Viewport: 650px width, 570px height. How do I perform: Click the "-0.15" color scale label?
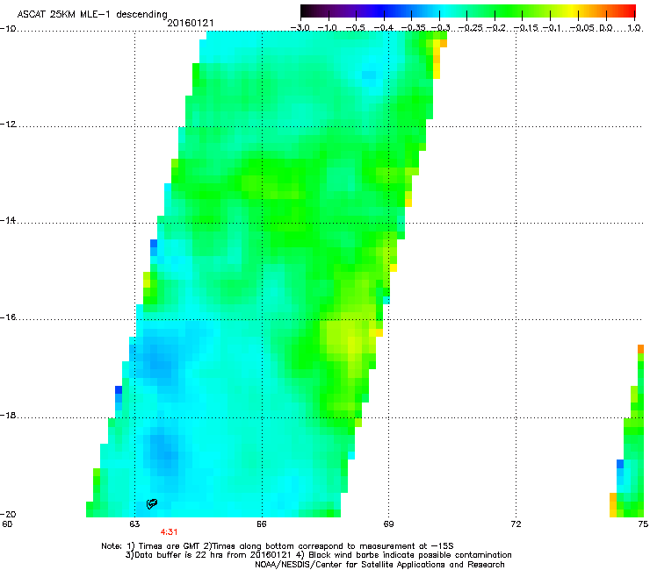coord(525,28)
